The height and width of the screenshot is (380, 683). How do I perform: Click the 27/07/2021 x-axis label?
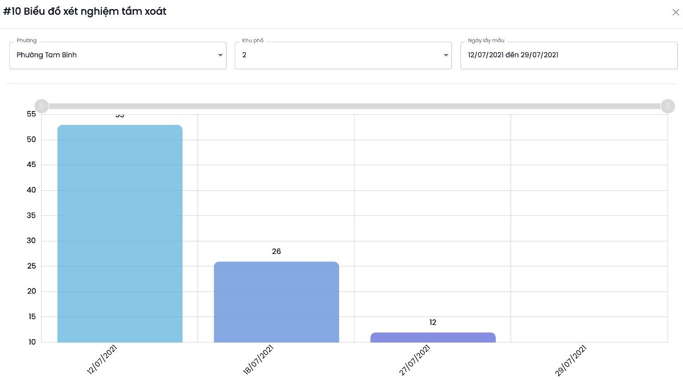415,360
